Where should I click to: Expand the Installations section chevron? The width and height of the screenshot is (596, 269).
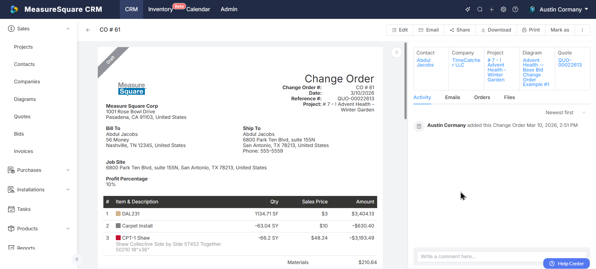[68, 189]
